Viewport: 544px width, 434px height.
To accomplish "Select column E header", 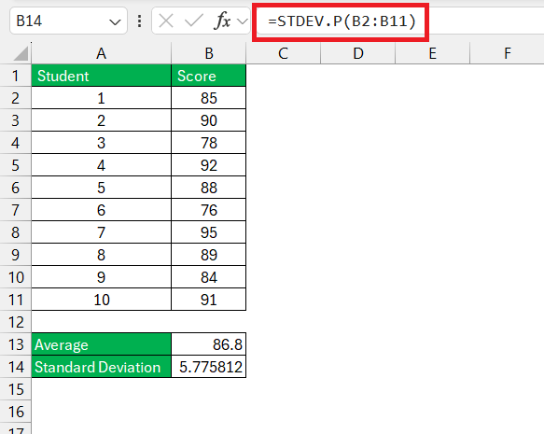I will click(432, 53).
